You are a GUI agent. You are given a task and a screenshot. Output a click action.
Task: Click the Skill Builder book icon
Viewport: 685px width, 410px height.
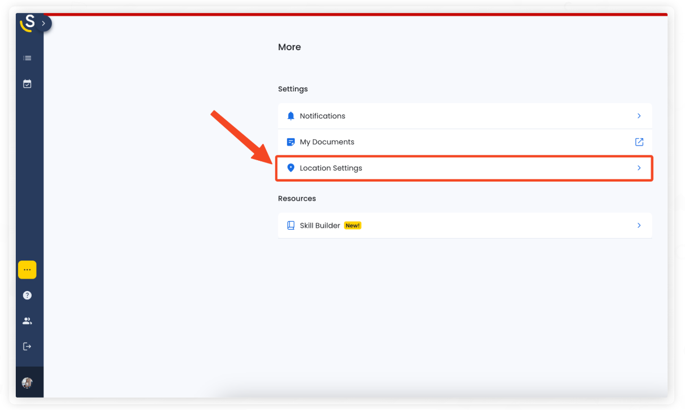[291, 226]
